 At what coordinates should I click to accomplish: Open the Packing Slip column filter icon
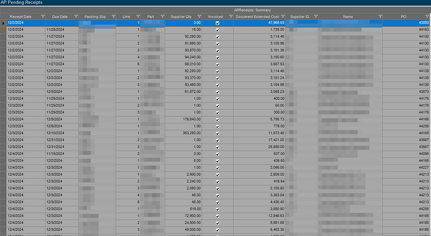pyautogui.click(x=113, y=16)
